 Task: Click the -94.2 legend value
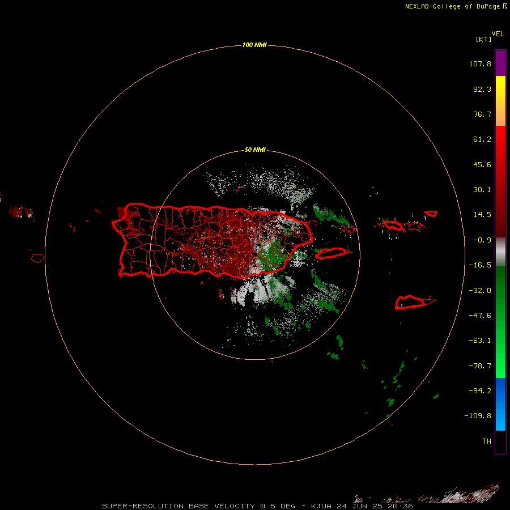[x=480, y=390]
